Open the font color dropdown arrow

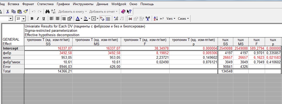coord(81,19)
